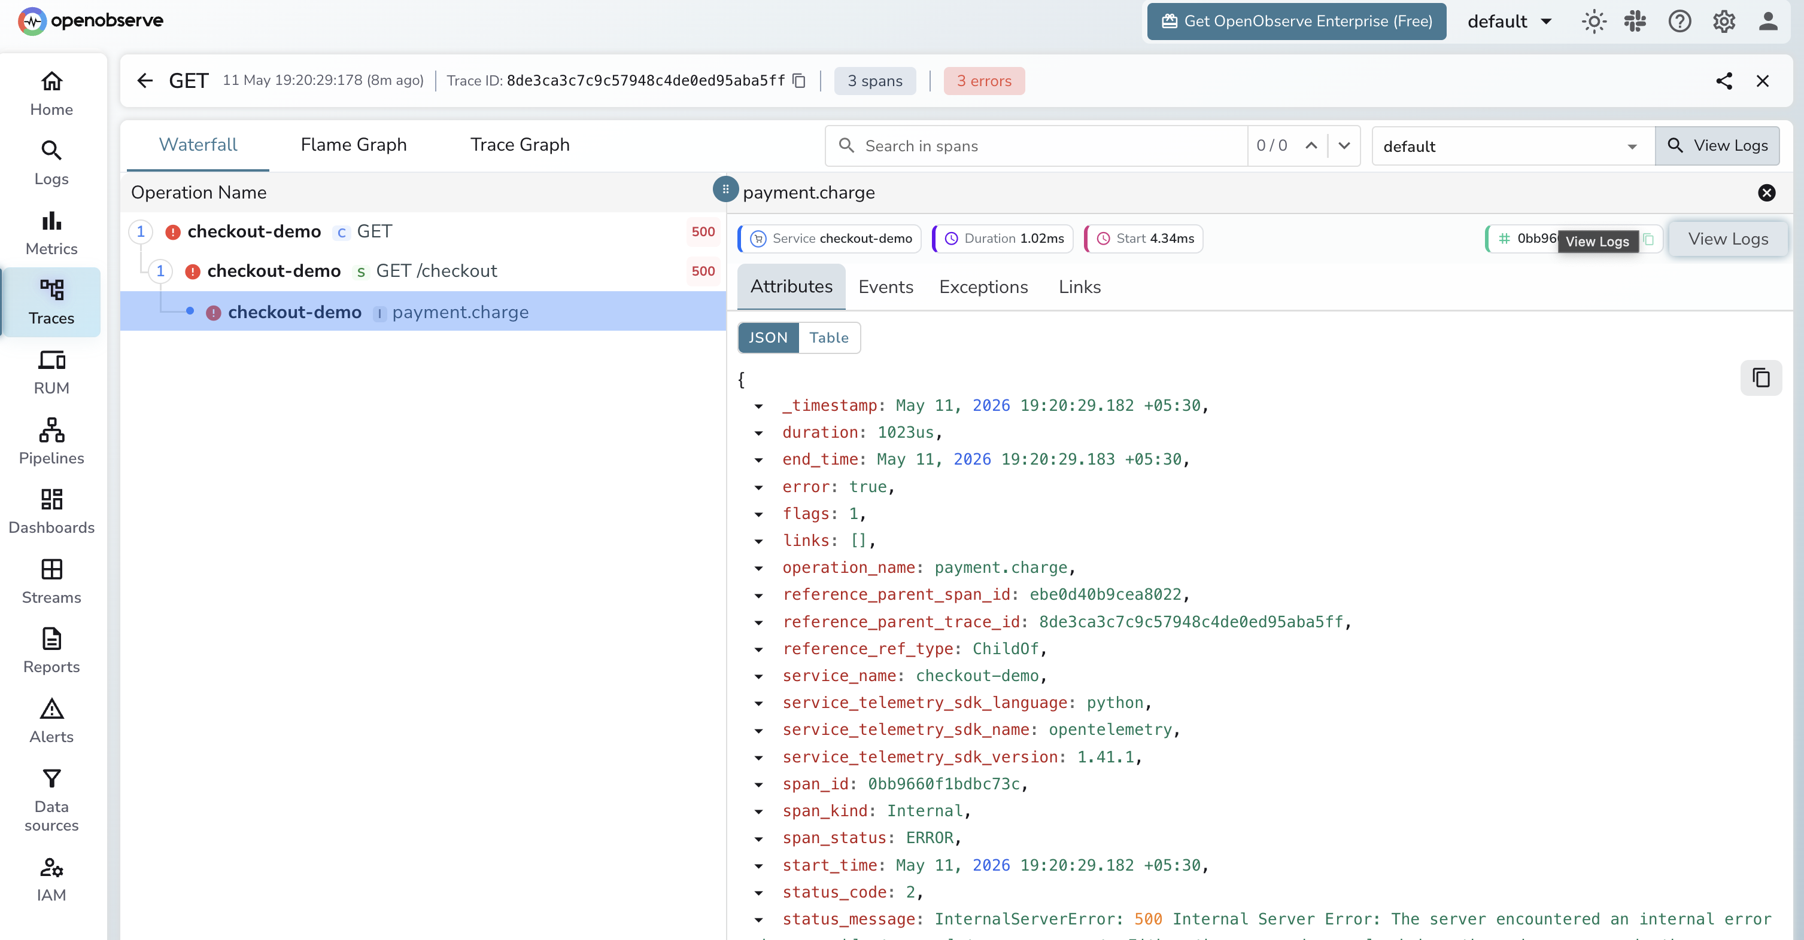
Task: Open Data sources section
Action: coord(51,799)
